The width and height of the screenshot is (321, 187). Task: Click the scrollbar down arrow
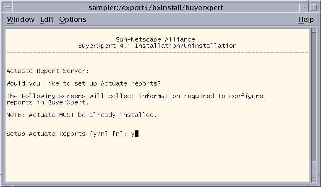coord(314,180)
